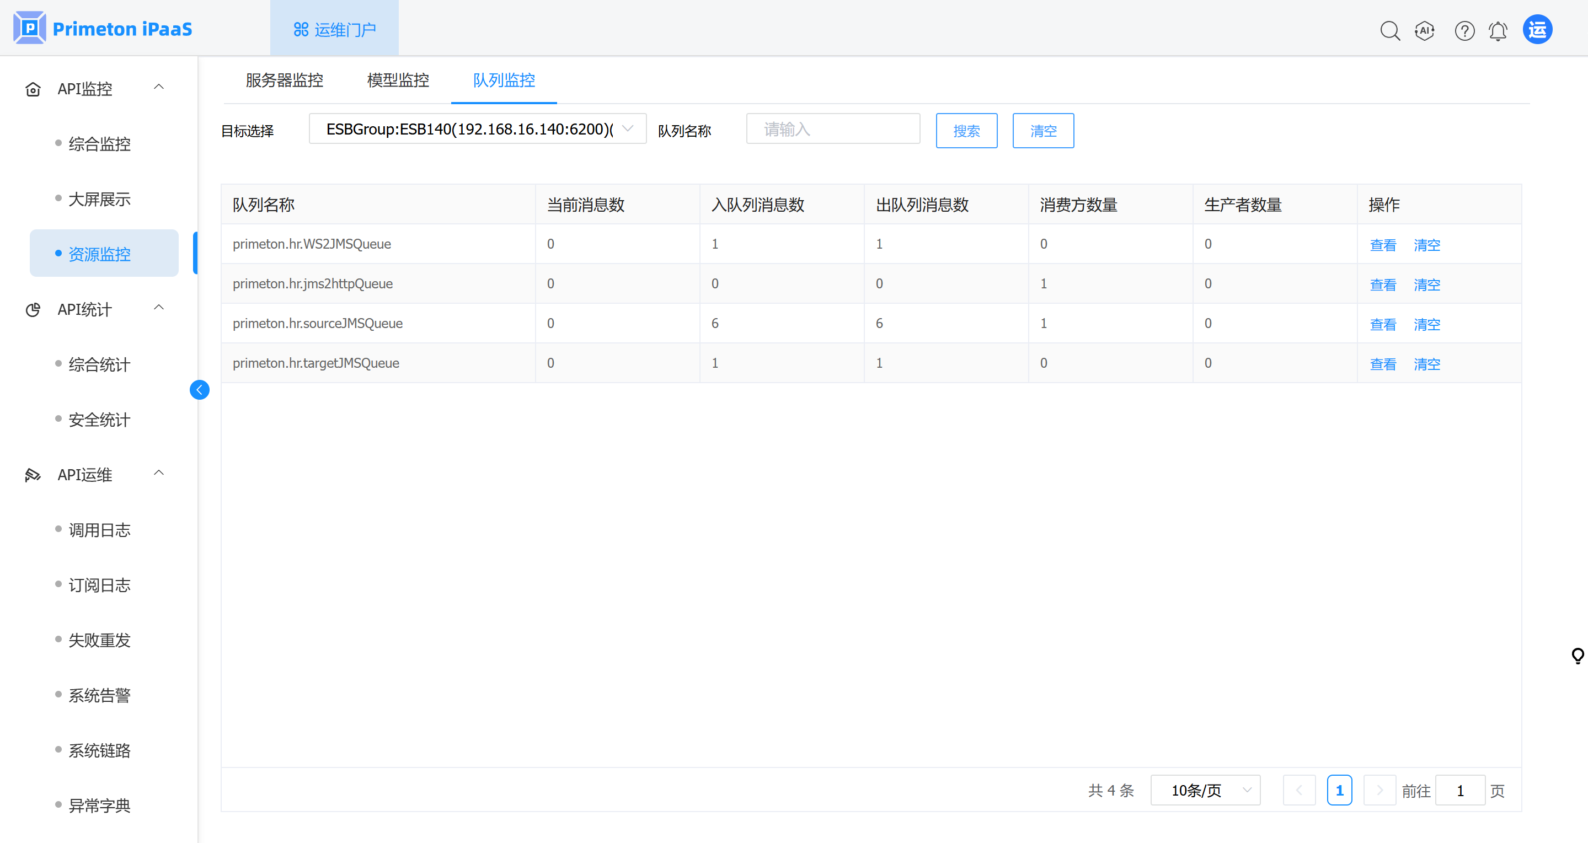The image size is (1588, 843).
Task: Switch to the 模型监控 tab
Action: coord(398,80)
